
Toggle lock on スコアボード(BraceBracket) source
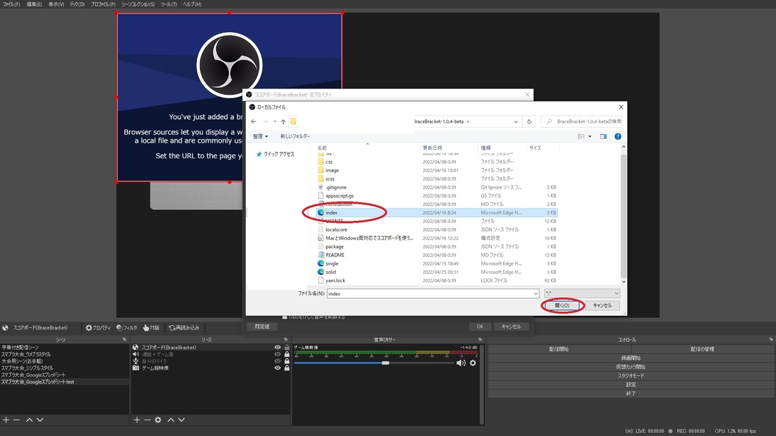[x=286, y=348]
